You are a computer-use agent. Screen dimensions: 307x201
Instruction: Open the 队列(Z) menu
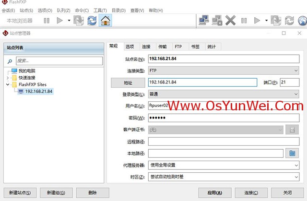64,11
